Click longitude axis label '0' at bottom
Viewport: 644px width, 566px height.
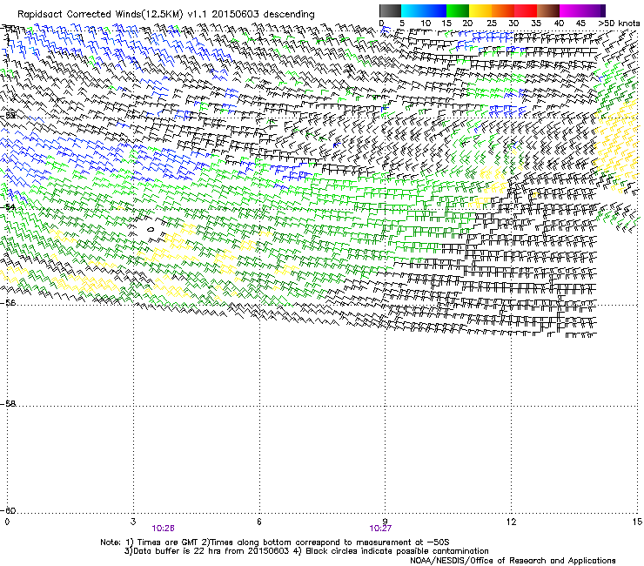(7, 522)
